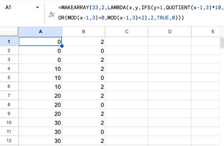Select cell A4 containing 10
This screenshot has height=146, width=224.
coord(41,68)
